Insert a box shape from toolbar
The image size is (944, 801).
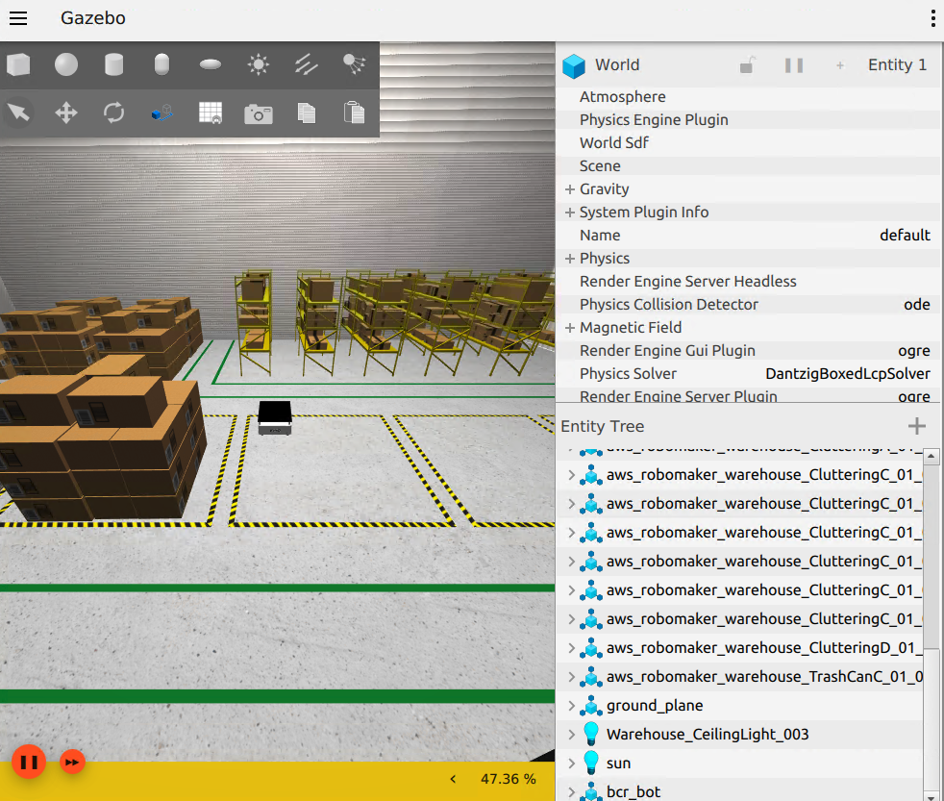click(18, 64)
